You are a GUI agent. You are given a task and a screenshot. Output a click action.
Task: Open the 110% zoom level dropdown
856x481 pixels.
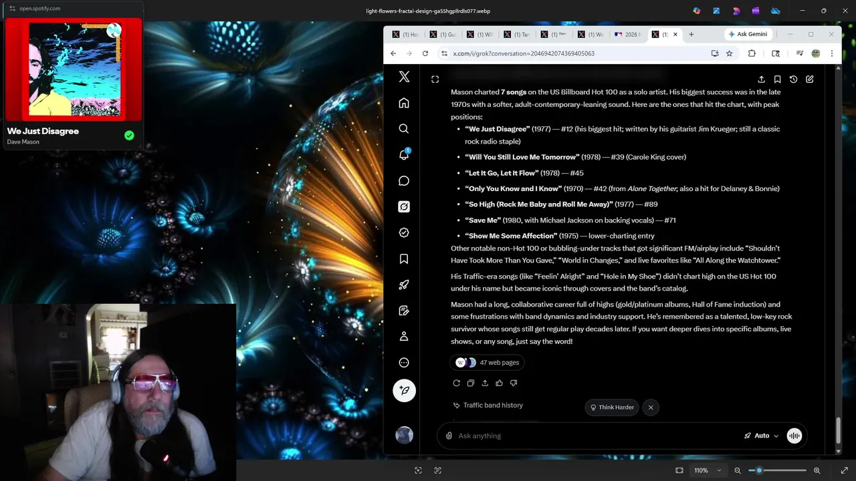708,470
